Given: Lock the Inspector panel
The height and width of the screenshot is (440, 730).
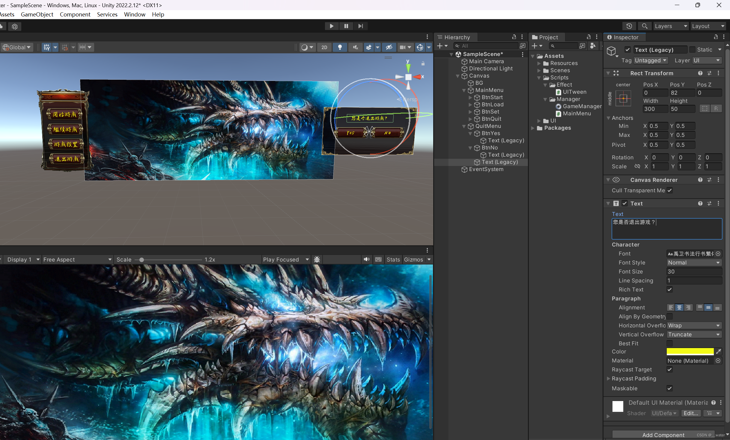Looking at the screenshot, I should (716, 37).
